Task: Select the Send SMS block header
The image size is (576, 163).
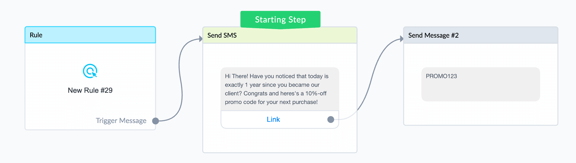Action: point(280,35)
